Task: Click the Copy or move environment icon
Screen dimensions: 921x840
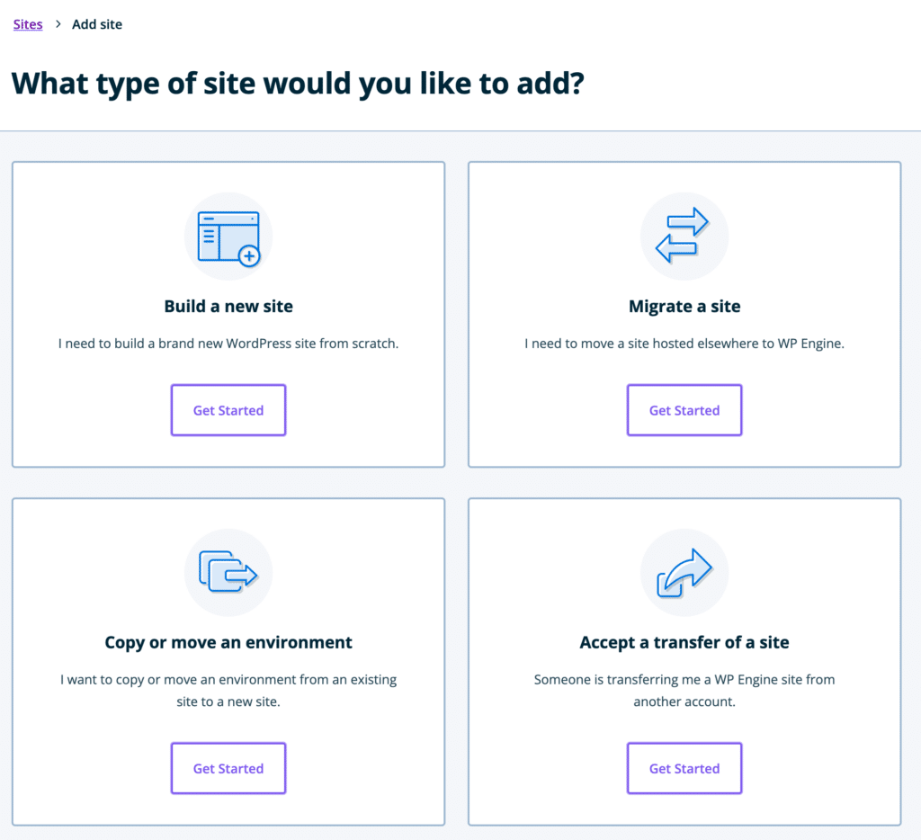Action: [228, 572]
